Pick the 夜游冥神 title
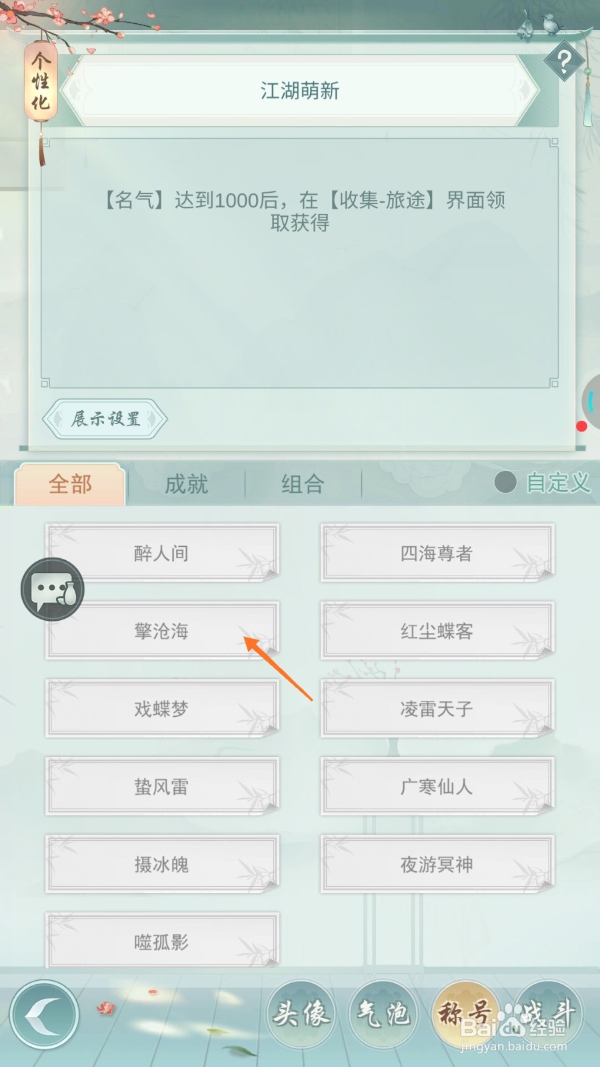The height and width of the screenshot is (1067, 600). click(x=437, y=865)
